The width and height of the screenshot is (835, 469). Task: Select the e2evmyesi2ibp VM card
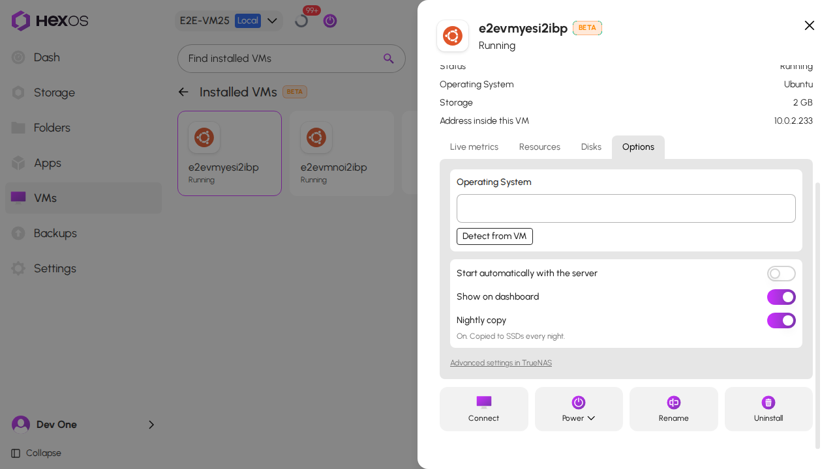tap(230, 153)
